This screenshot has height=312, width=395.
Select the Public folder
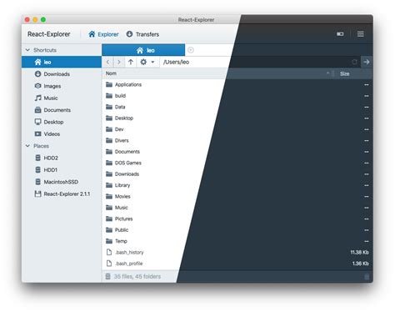tap(237, 230)
